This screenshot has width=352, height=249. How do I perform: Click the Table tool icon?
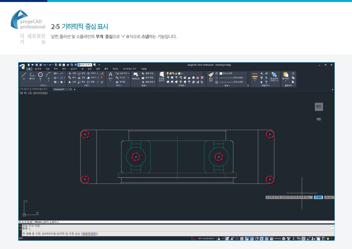[x=117, y=82]
